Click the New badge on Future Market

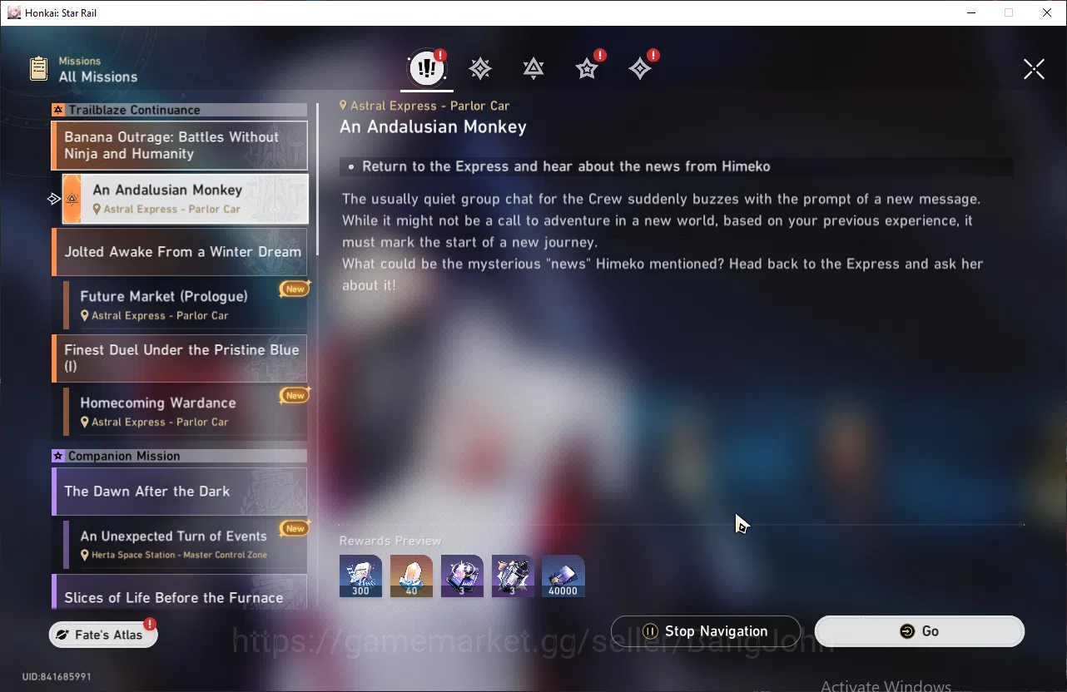(x=295, y=289)
